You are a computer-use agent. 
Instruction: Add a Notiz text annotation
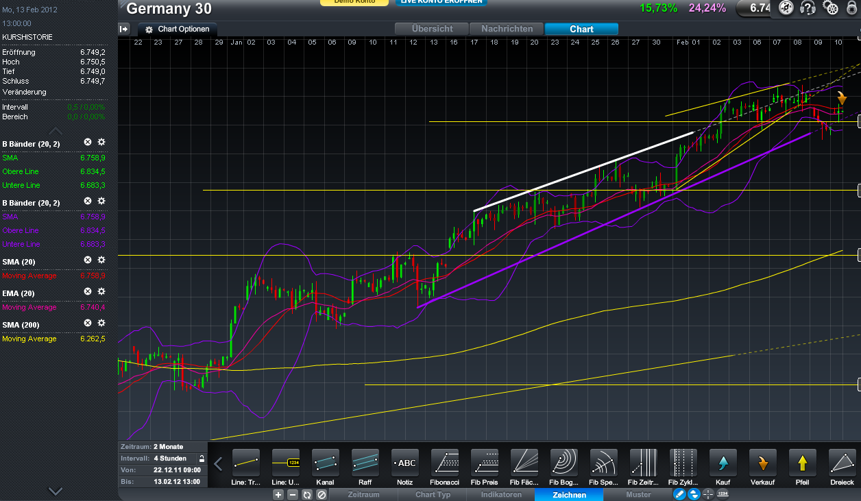405,463
